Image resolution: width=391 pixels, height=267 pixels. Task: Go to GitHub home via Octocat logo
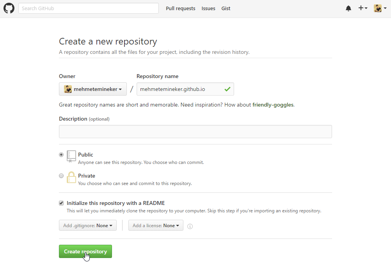[x=9, y=8]
